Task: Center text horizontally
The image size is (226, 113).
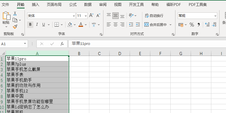Action: click(x=116, y=25)
